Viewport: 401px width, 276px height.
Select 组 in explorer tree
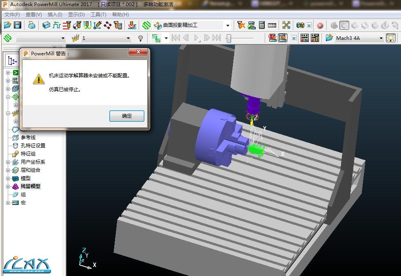click(x=23, y=195)
